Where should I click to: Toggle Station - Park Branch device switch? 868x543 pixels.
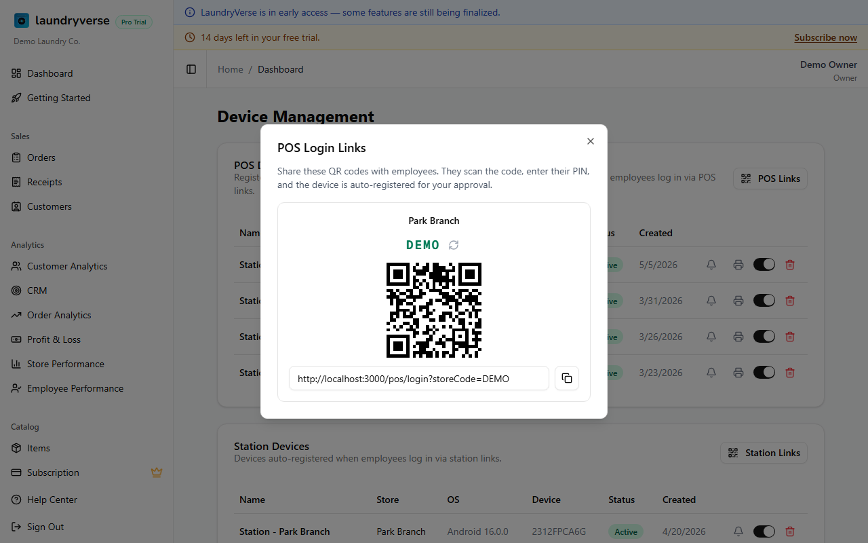pyautogui.click(x=764, y=531)
